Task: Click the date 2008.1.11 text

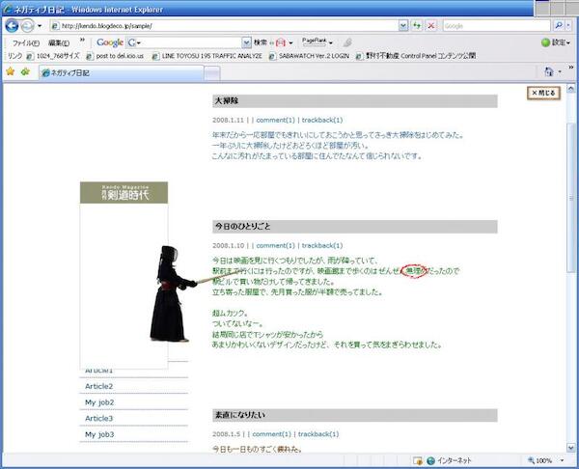Action: (x=228, y=120)
